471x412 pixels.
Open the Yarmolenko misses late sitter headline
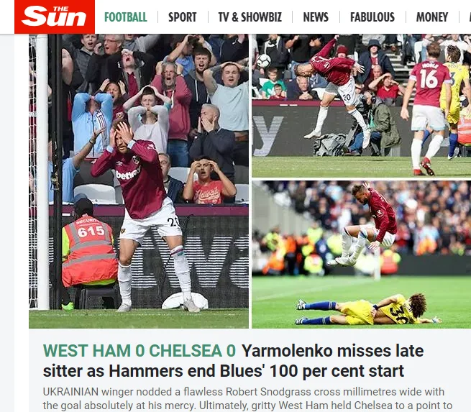pos(332,350)
